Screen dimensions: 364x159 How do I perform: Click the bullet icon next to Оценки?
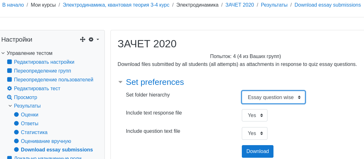click(16, 115)
